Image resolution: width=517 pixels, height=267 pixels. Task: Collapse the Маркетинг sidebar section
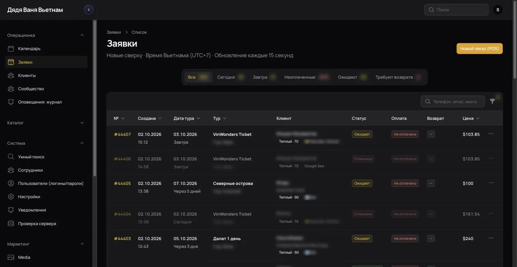tap(82, 244)
